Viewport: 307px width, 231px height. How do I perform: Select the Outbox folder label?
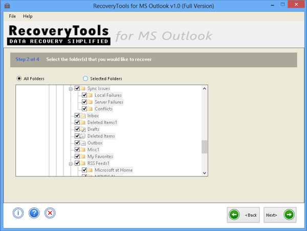[95, 143]
